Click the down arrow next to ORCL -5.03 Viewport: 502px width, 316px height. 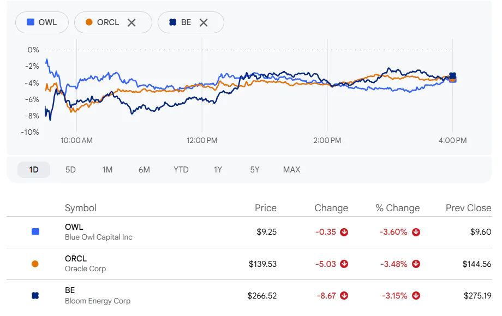[344, 264]
